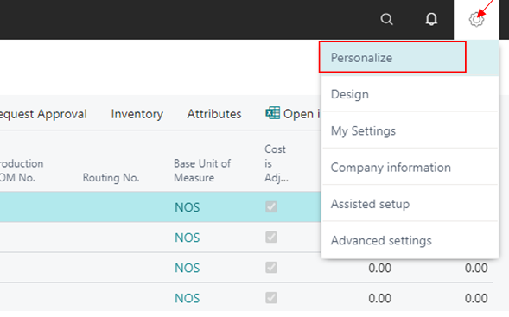Open My Settings menu entry
This screenshot has width=509, height=317.
[x=410, y=130]
